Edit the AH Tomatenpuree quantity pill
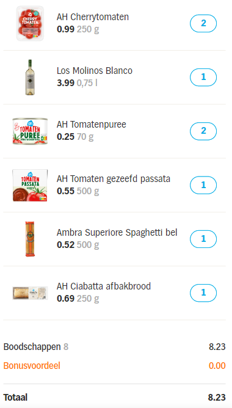 point(203,131)
